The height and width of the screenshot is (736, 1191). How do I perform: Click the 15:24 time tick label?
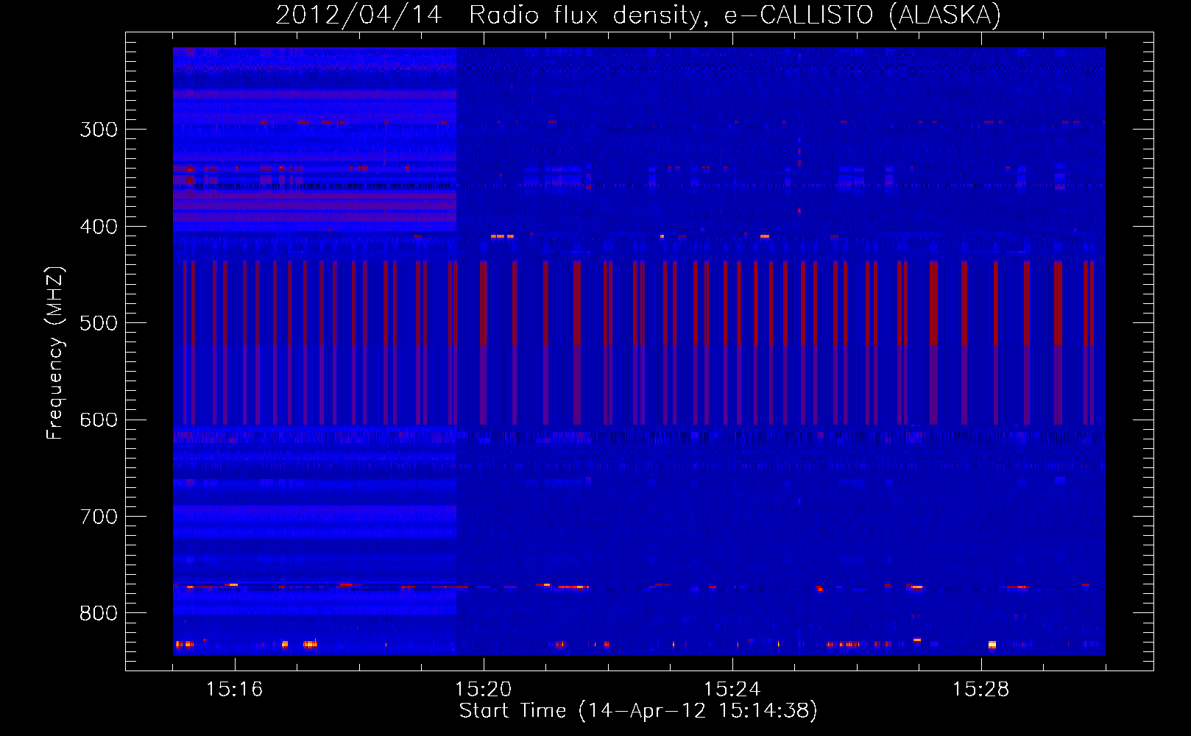(732, 689)
